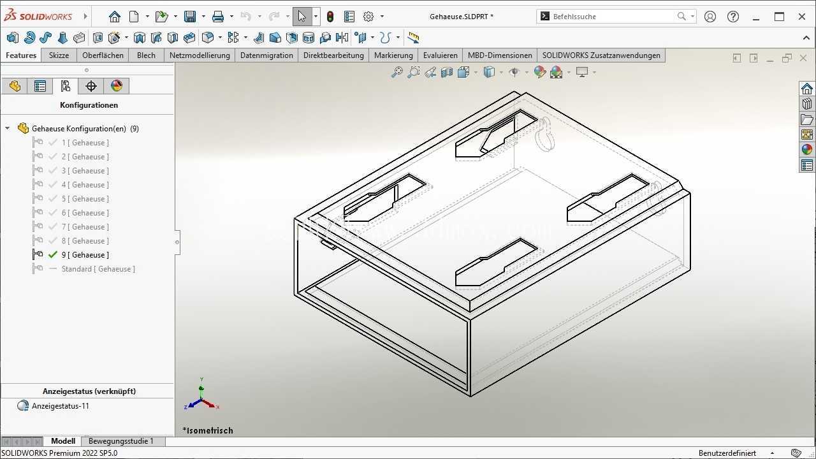The image size is (816, 459).
Task: Select configuration 5 [ Gehaeuse ]
Action: click(85, 199)
